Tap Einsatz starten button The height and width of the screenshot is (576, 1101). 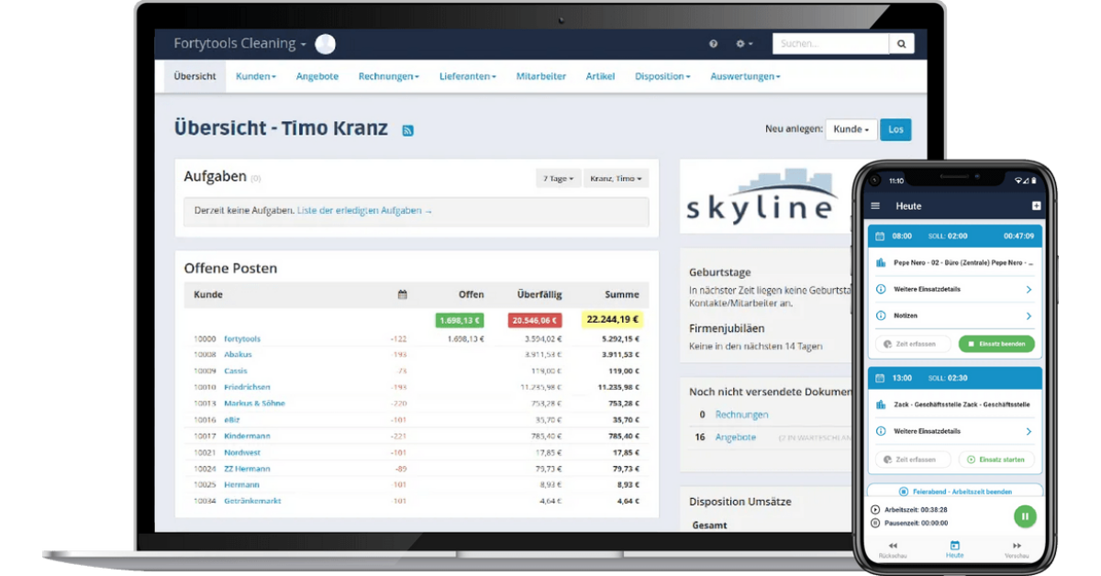pyautogui.click(x=996, y=460)
